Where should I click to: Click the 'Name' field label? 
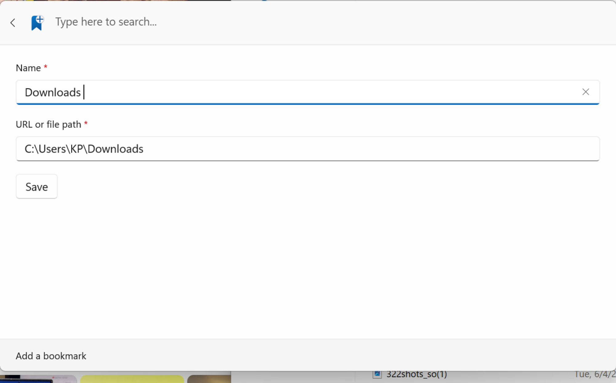(28, 68)
